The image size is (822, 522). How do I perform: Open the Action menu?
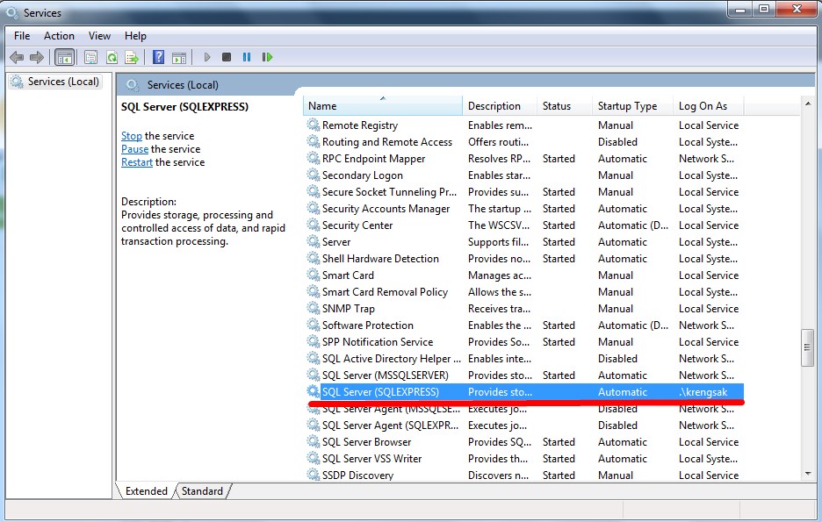pos(59,36)
